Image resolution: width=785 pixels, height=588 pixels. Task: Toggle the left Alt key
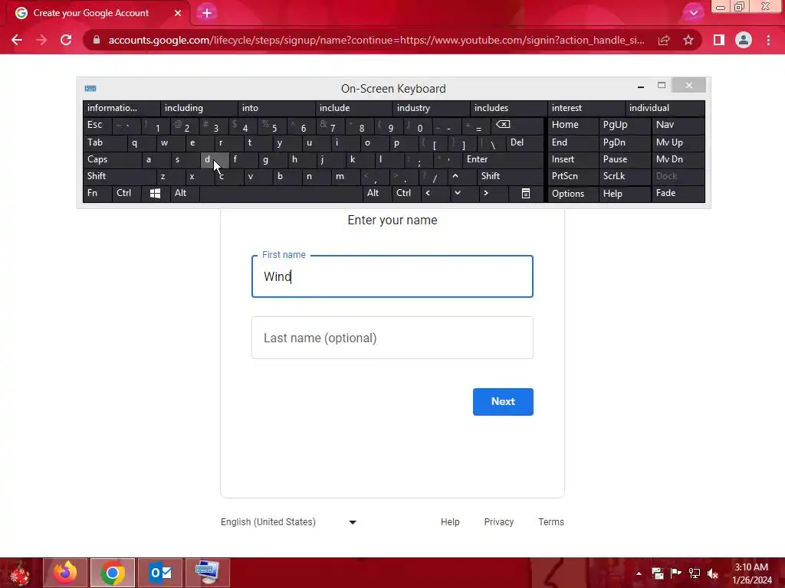click(x=185, y=193)
